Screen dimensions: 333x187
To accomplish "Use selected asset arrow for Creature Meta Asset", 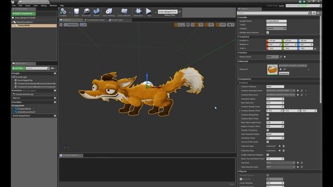I will tap(298, 95).
